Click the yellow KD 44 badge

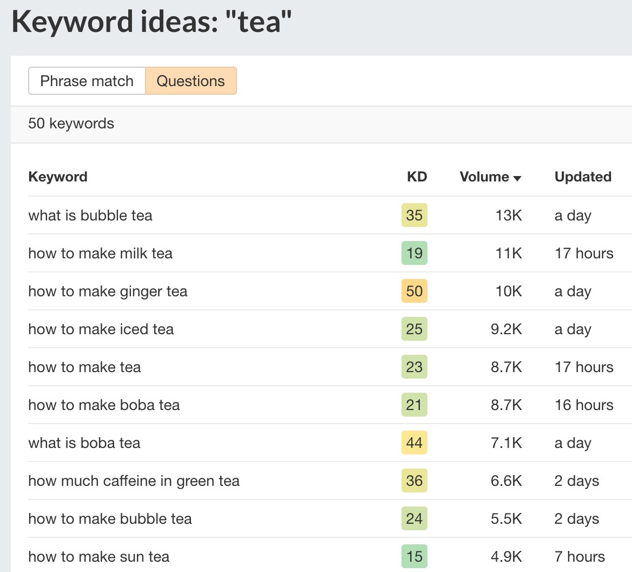[x=414, y=443]
